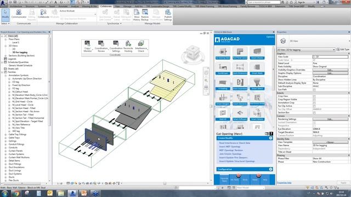The image size is (351, 197).
Task: Click the Revit application menu button
Action: (x=3, y=3)
